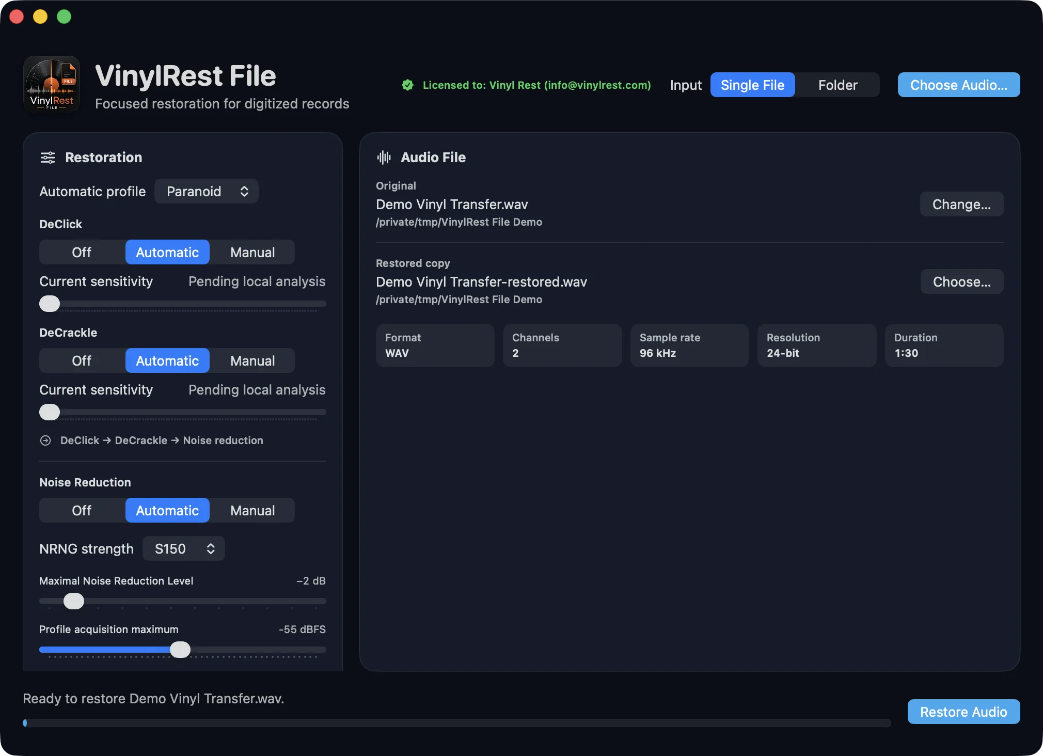This screenshot has height=756, width=1043.
Task: Click 'Demo Vinyl Transfer-restored.wav' filename
Action: (x=481, y=282)
